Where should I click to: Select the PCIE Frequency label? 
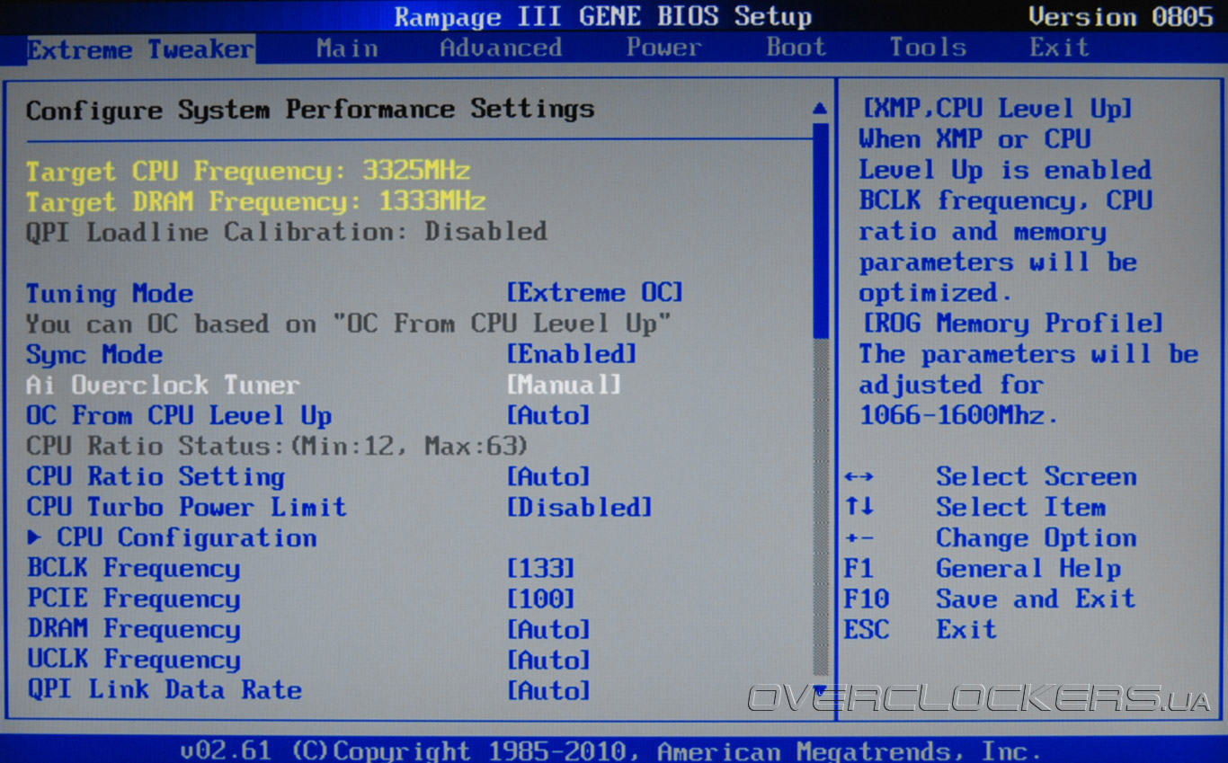pyautogui.click(x=133, y=599)
